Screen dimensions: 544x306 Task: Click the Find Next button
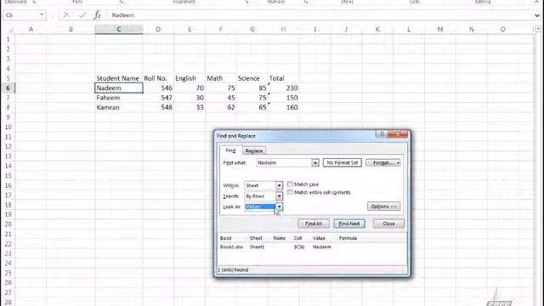349,224
